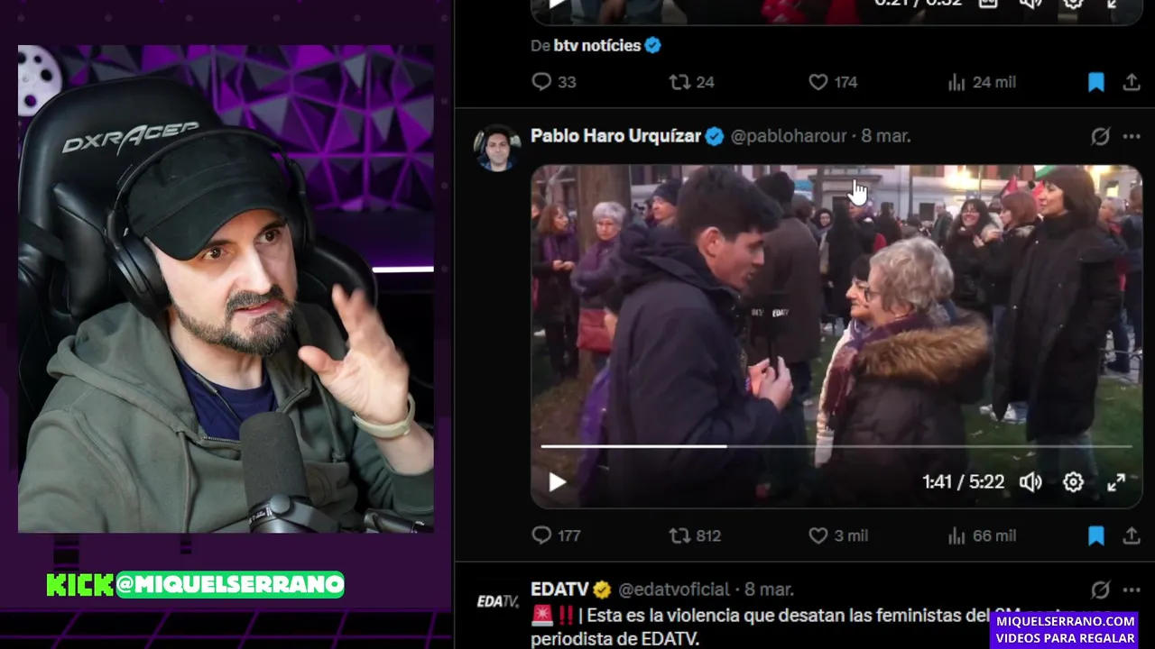Share Pablo Haro Urquízar's tweet

coord(1132,535)
